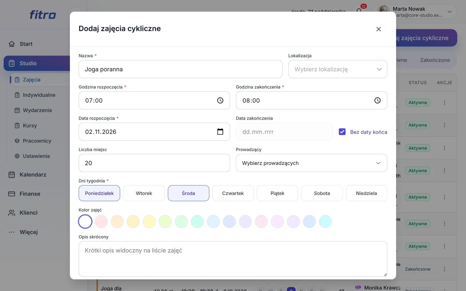The image size is (466, 291).
Task: Switch to the Zakończone tab
Action: [435, 60]
